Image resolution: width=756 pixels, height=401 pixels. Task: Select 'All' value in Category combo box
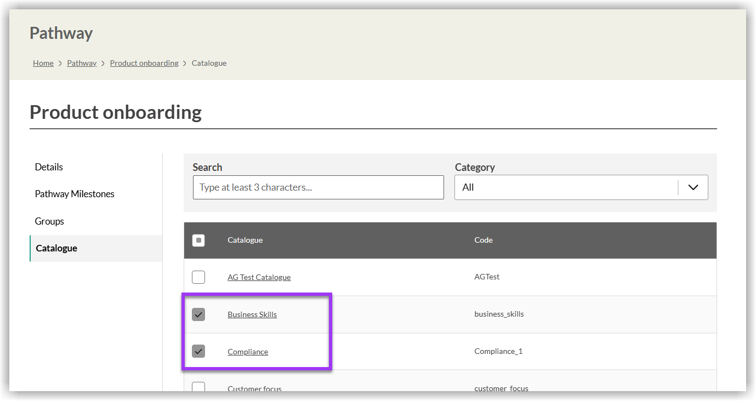pos(565,187)
